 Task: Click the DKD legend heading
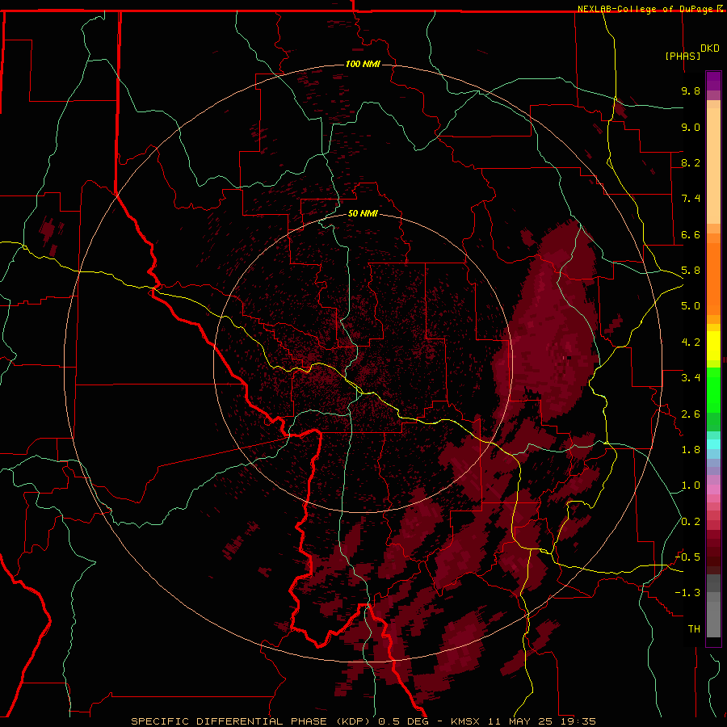710,48
